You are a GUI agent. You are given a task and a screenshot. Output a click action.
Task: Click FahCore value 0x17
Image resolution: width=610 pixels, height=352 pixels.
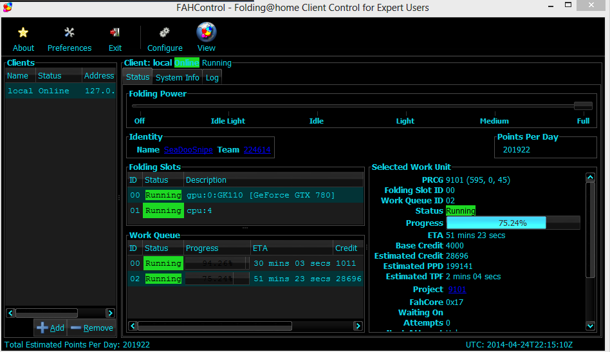(x=454, y=302)
